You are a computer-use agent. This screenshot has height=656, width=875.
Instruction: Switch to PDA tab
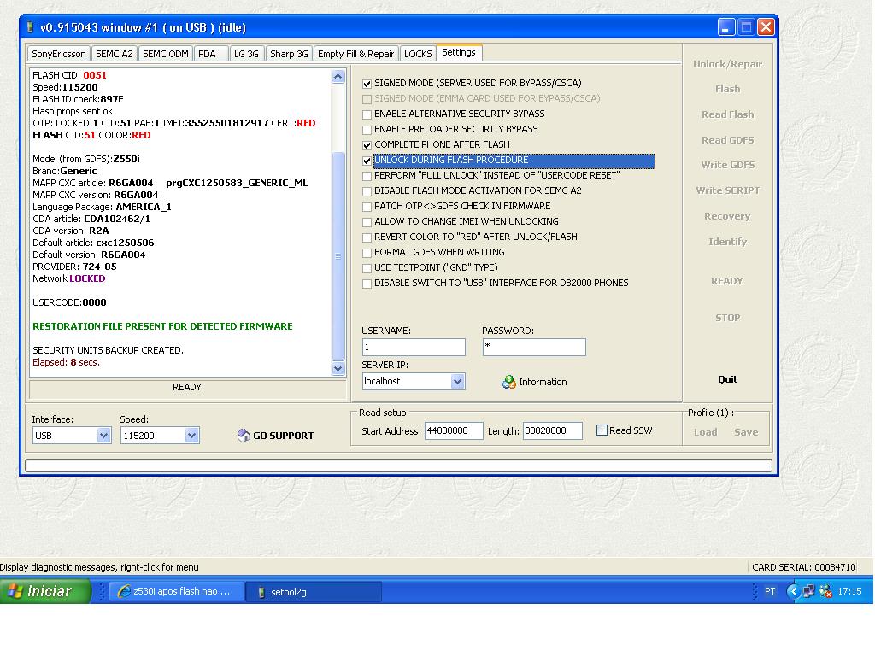(x=212, y=54)
